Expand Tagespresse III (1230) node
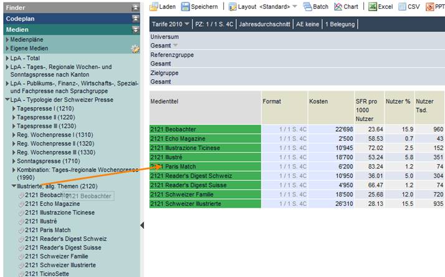The image size is (445, 277). pos(14,126)
